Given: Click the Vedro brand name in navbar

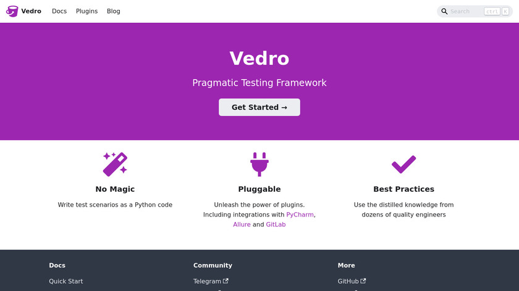Looking at the screenshot, I should 31,11.
